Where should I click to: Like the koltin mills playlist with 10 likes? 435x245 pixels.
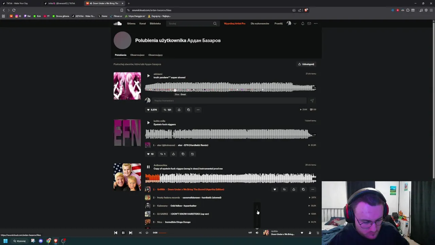click(150, 154)
